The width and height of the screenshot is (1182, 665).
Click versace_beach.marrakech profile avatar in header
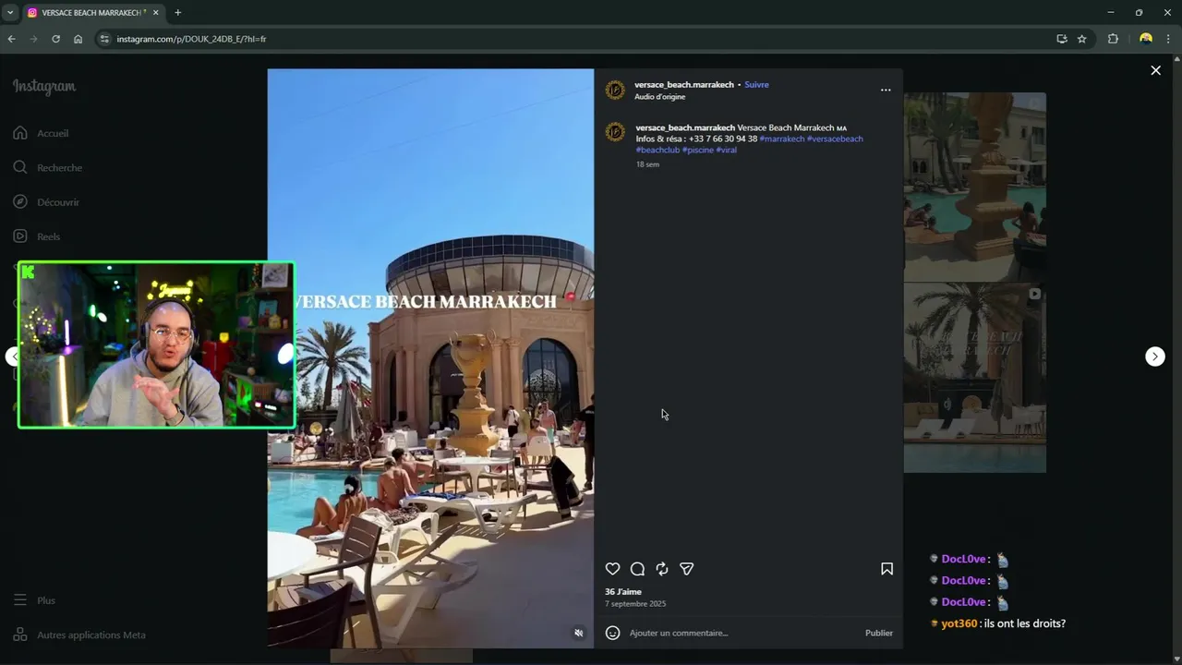(615, 90)
